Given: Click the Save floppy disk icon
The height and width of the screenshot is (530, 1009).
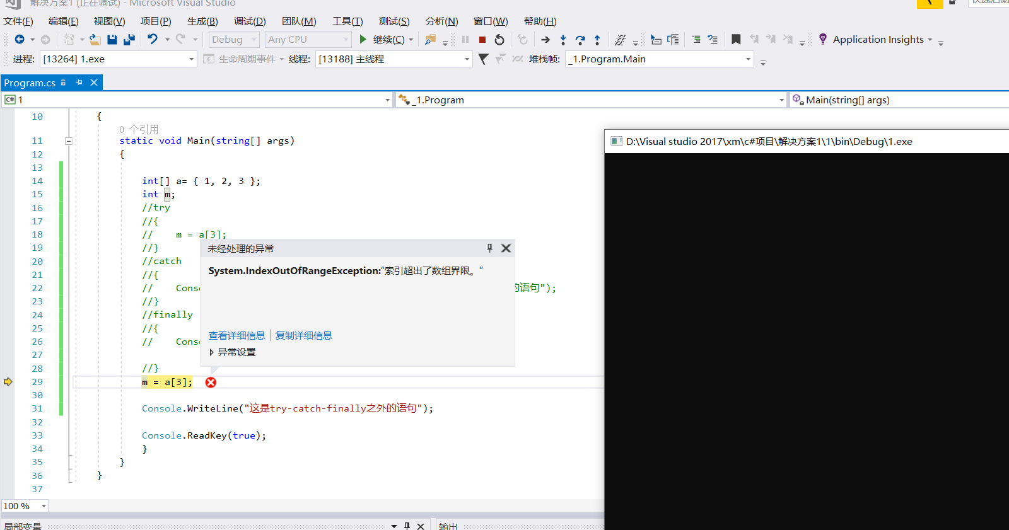Looking at the screenshot, I should click(112, 40).
